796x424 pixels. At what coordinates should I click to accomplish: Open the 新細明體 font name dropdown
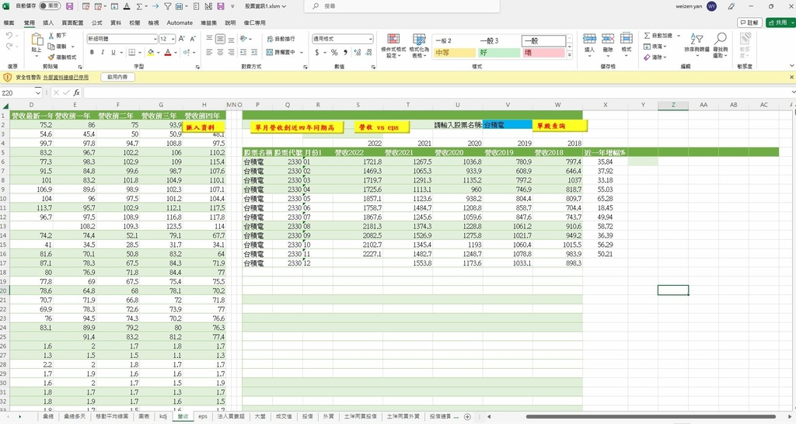click(x=155, y=39)
